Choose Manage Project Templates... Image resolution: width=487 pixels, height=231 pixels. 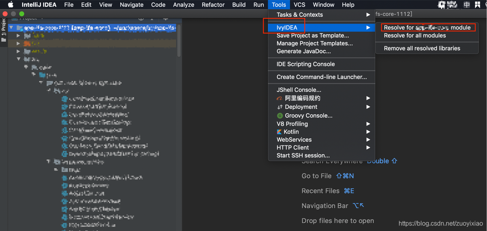[321, 44]
